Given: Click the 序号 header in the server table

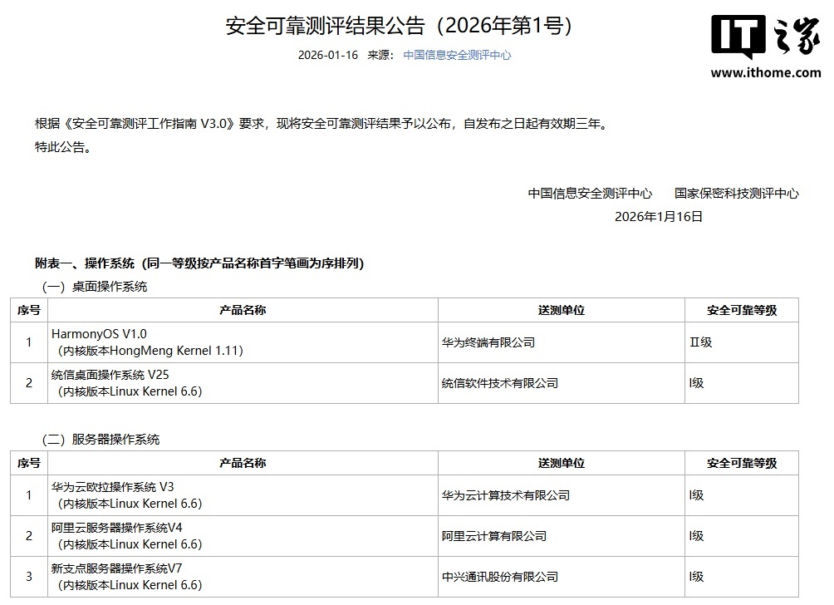Looking at the screenshot, I should tap(29, 463).
